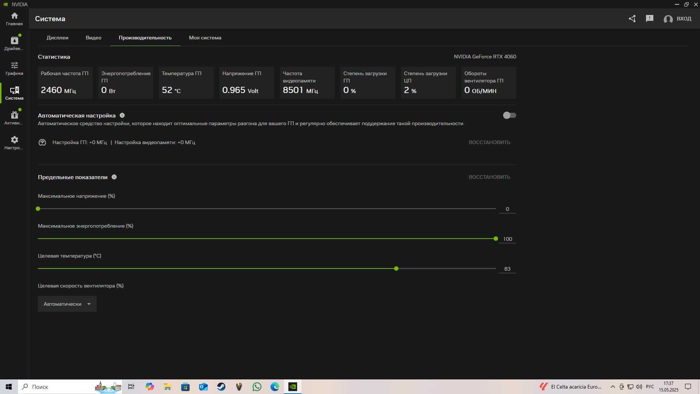Click the tuning gauge icon beside Настройка ГП

pos(42,142)
